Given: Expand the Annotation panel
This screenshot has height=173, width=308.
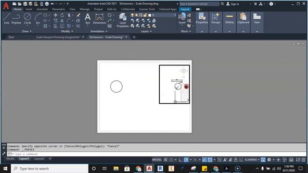Looking at the screenshot, I should coord(99,31).
